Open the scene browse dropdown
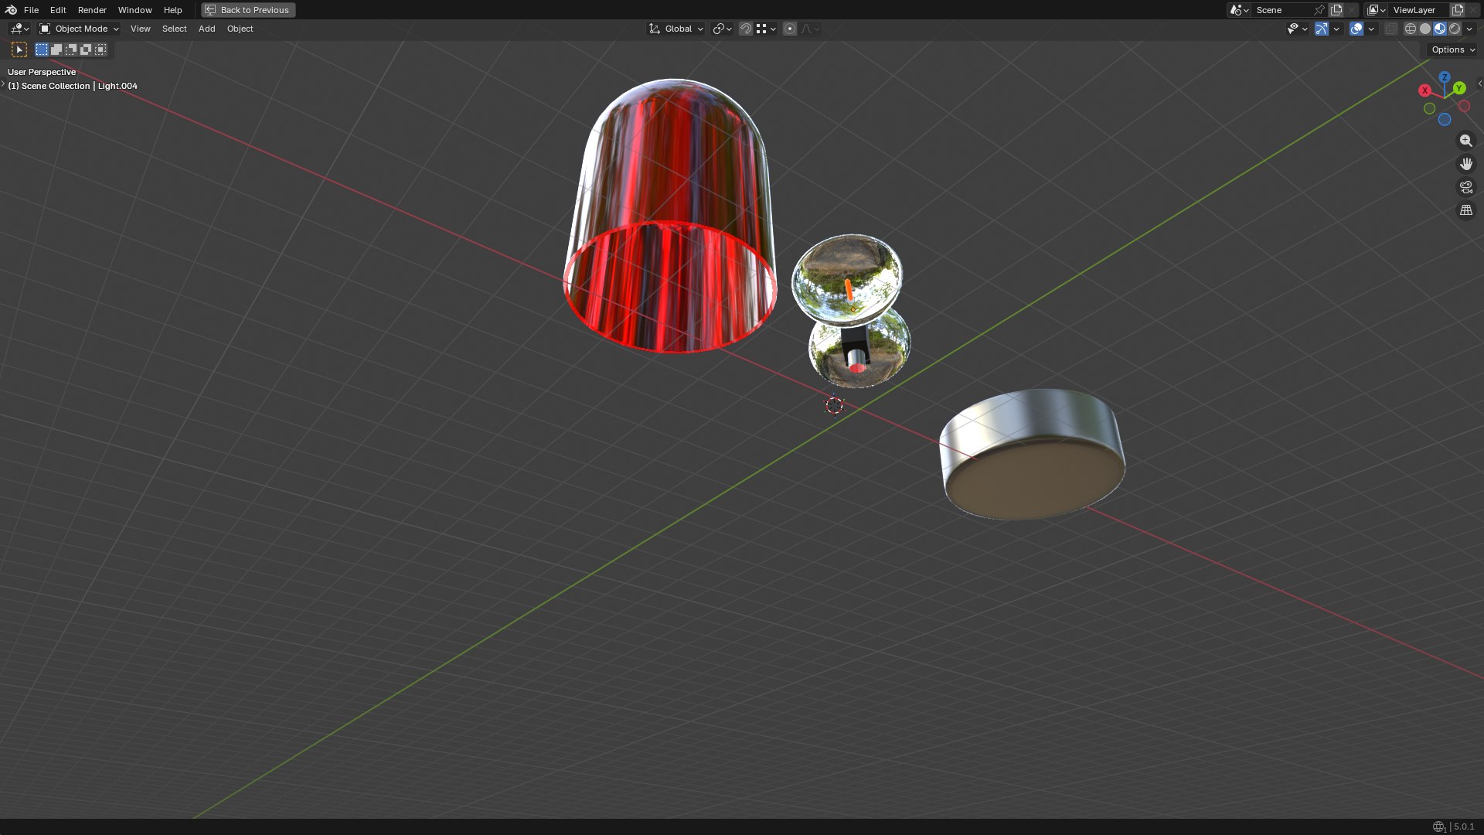 click(x=1239, y=10)
